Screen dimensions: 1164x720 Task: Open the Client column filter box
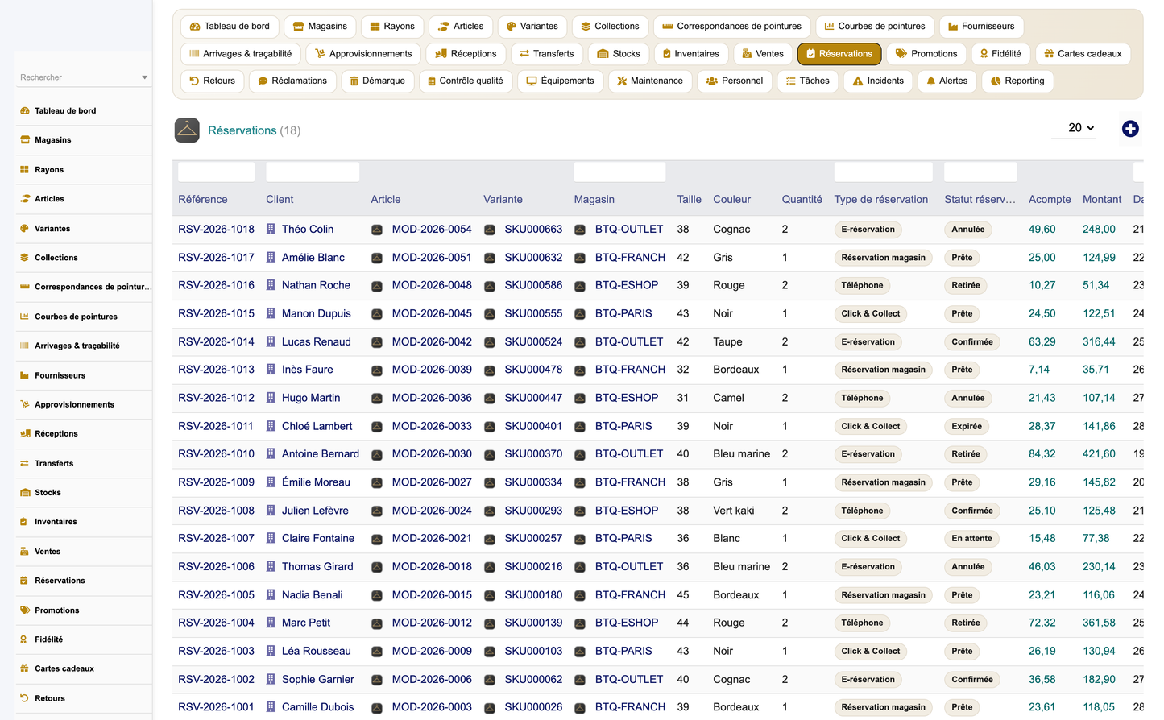click(x=313, y=172)
